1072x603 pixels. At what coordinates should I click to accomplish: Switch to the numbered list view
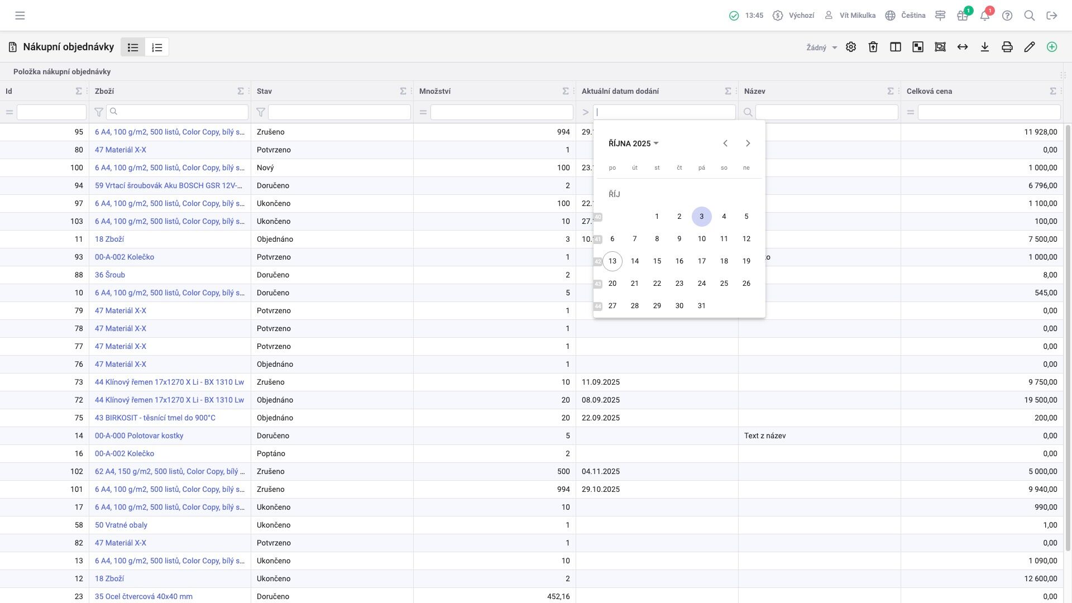[157, 47]
